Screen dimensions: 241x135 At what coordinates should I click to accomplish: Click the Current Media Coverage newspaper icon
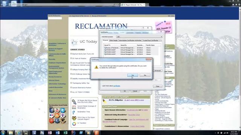click(x=74, y=107)
